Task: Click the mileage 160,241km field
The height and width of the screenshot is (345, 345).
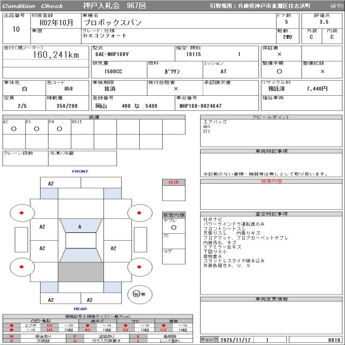Action: click(x=56, y=55)
